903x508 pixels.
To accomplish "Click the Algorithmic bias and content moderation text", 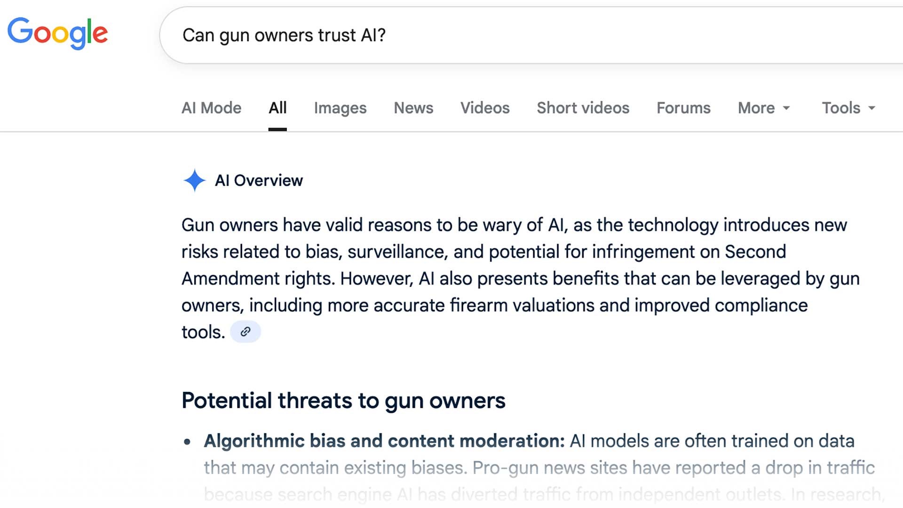I will pyautogui.click(x=384, y=441).
